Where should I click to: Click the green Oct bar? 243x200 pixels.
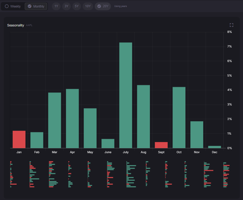click(179, 117)
